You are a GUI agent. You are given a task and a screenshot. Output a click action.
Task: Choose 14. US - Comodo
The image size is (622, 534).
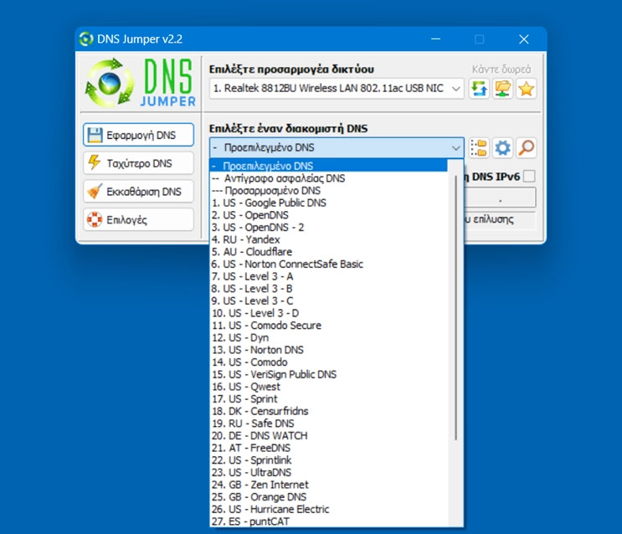pyautogui.click(x=328, y=362)
